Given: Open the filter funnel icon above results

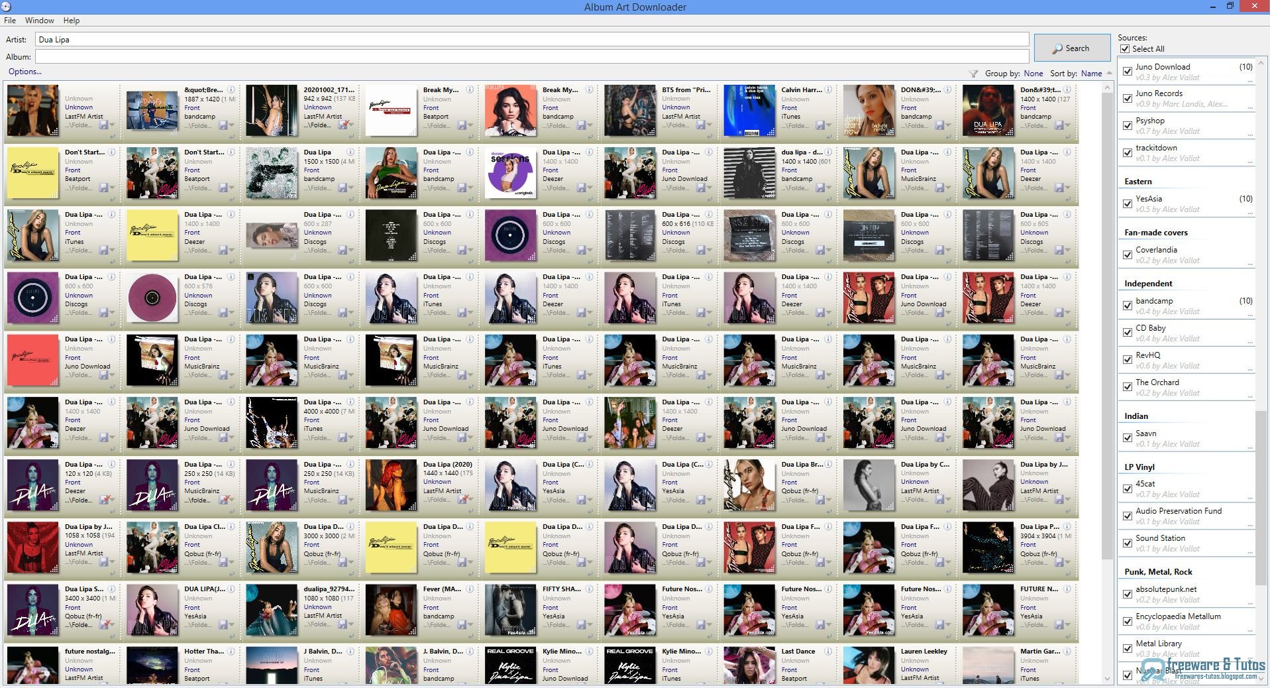Looking at the screenshot, I should (975, 74).
